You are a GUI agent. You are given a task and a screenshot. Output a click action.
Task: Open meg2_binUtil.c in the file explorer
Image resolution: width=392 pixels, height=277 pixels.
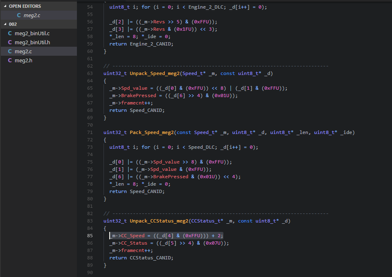click(x=39, y=33)
